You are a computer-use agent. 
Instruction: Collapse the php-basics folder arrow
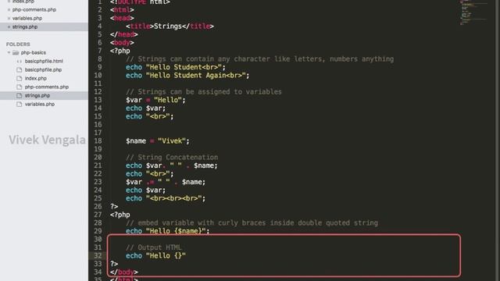pyautogui.click(x=9, y=52)
